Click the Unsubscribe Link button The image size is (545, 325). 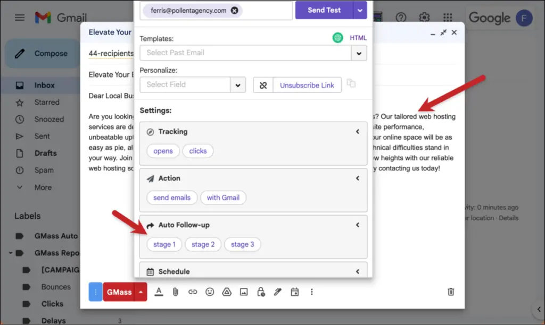307,85
